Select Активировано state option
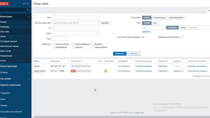210x118 pixels. 159,18
